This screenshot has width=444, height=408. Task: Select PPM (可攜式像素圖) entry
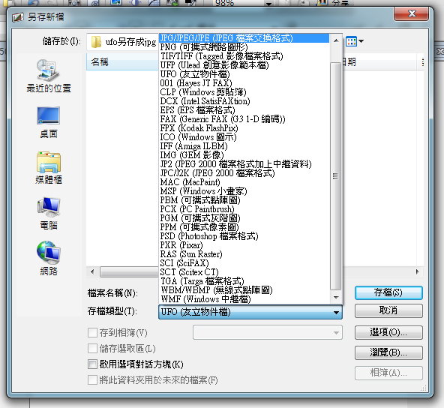point(244,227)
